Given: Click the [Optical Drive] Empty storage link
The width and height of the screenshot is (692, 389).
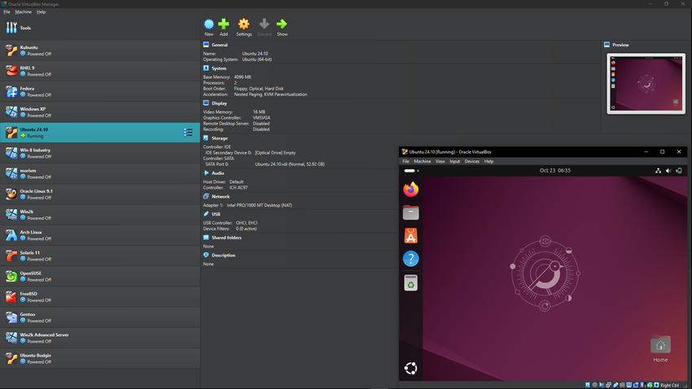Looking at the screenshot, I should point(275,153).
